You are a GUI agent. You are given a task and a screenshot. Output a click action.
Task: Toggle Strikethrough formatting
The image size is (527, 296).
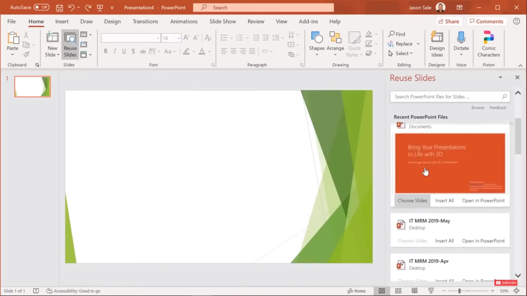[143, 51]
